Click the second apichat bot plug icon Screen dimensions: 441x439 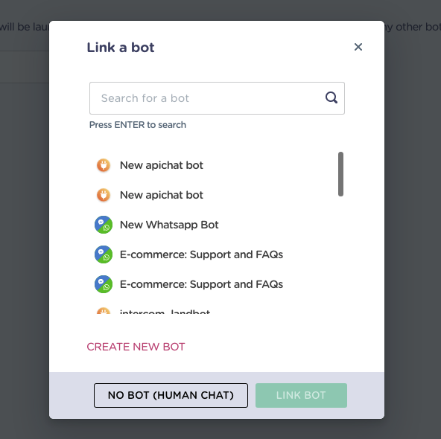(x=104, y=195)
